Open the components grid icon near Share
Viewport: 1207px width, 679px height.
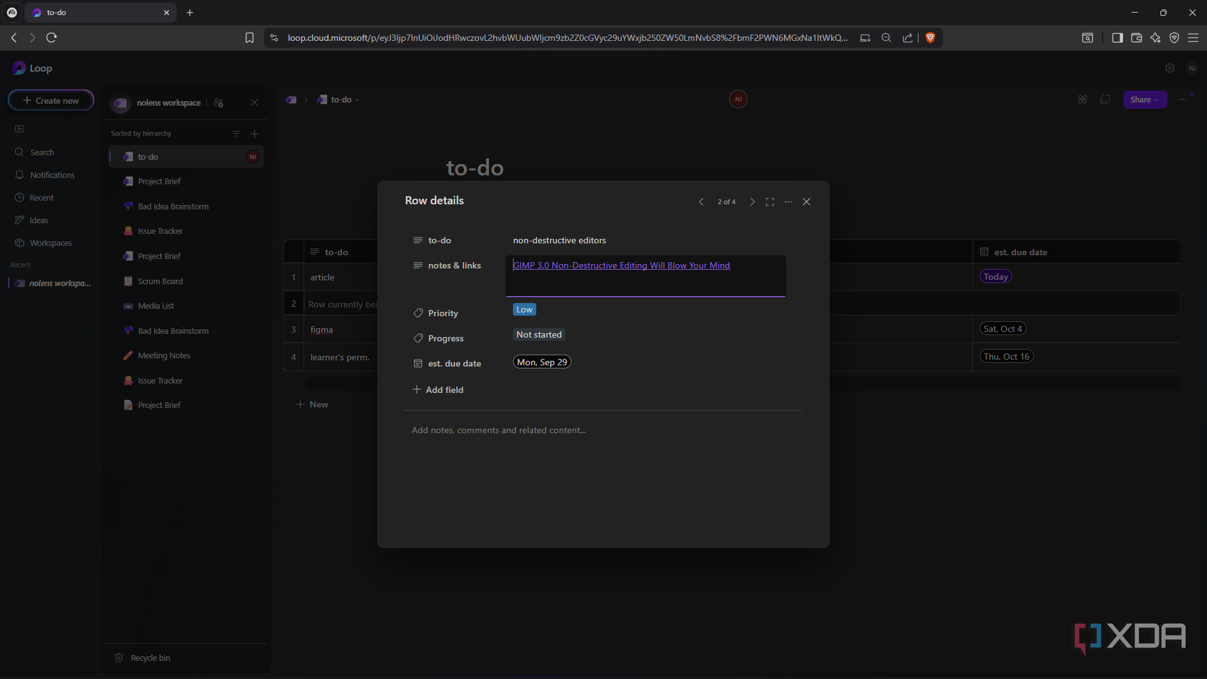(x=1083, y=99)
